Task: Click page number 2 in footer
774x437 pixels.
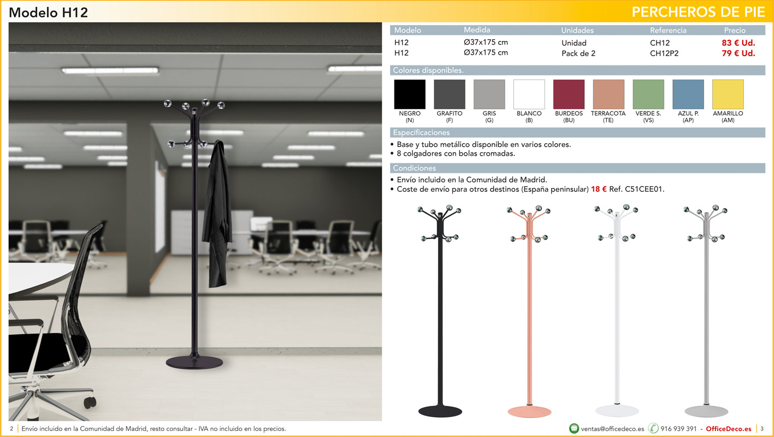Action: tap(11, 429)
